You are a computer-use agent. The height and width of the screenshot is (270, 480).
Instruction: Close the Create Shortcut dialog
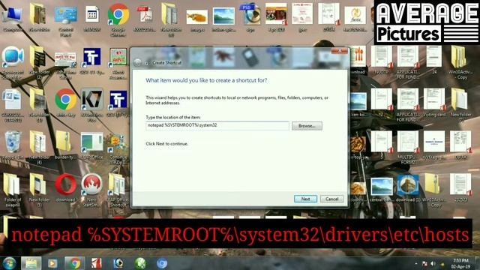pyautogui.click(x=340, y=51)
